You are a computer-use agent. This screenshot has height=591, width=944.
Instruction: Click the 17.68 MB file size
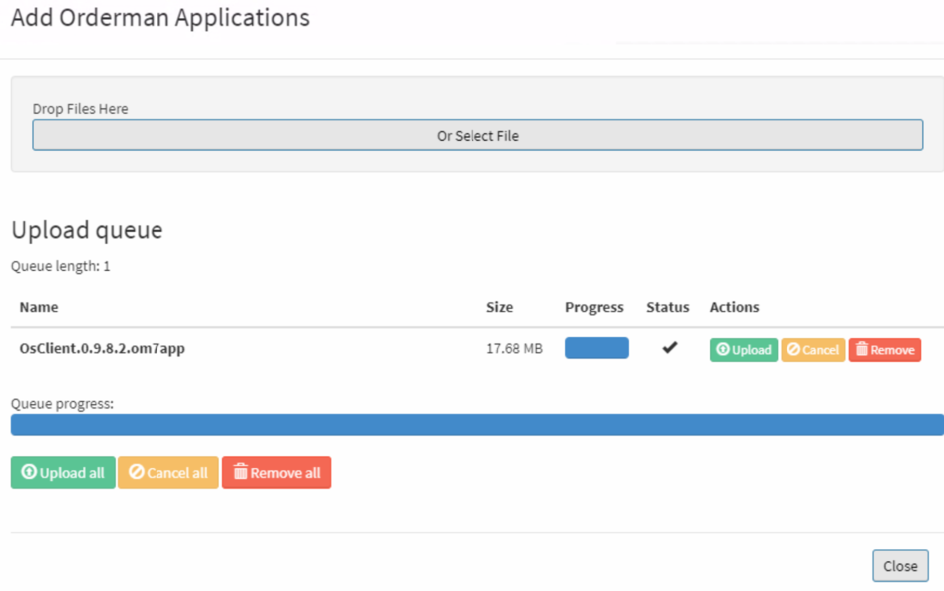click(514, 349)
